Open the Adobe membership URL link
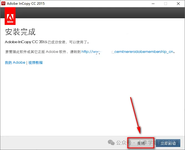 (x=127, y=52)
